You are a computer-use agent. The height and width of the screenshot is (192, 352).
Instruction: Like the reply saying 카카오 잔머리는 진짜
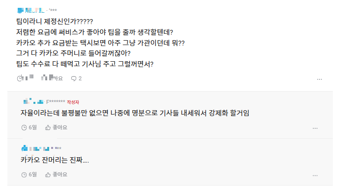[56, 175]
